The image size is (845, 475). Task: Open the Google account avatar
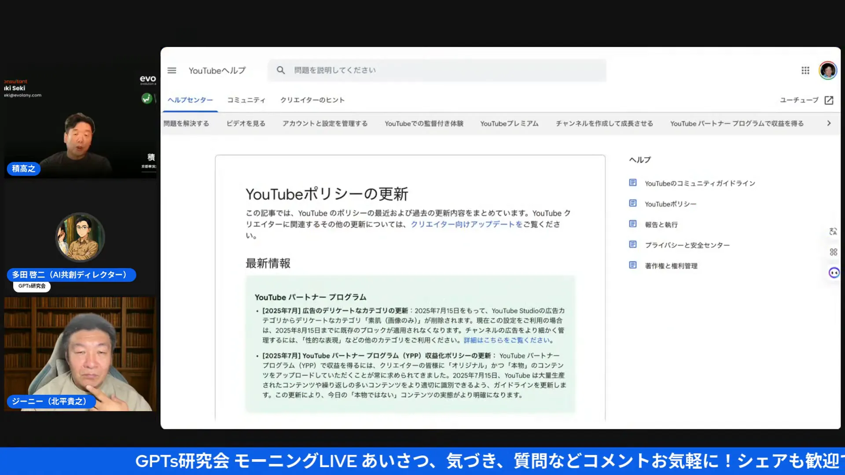827,70
